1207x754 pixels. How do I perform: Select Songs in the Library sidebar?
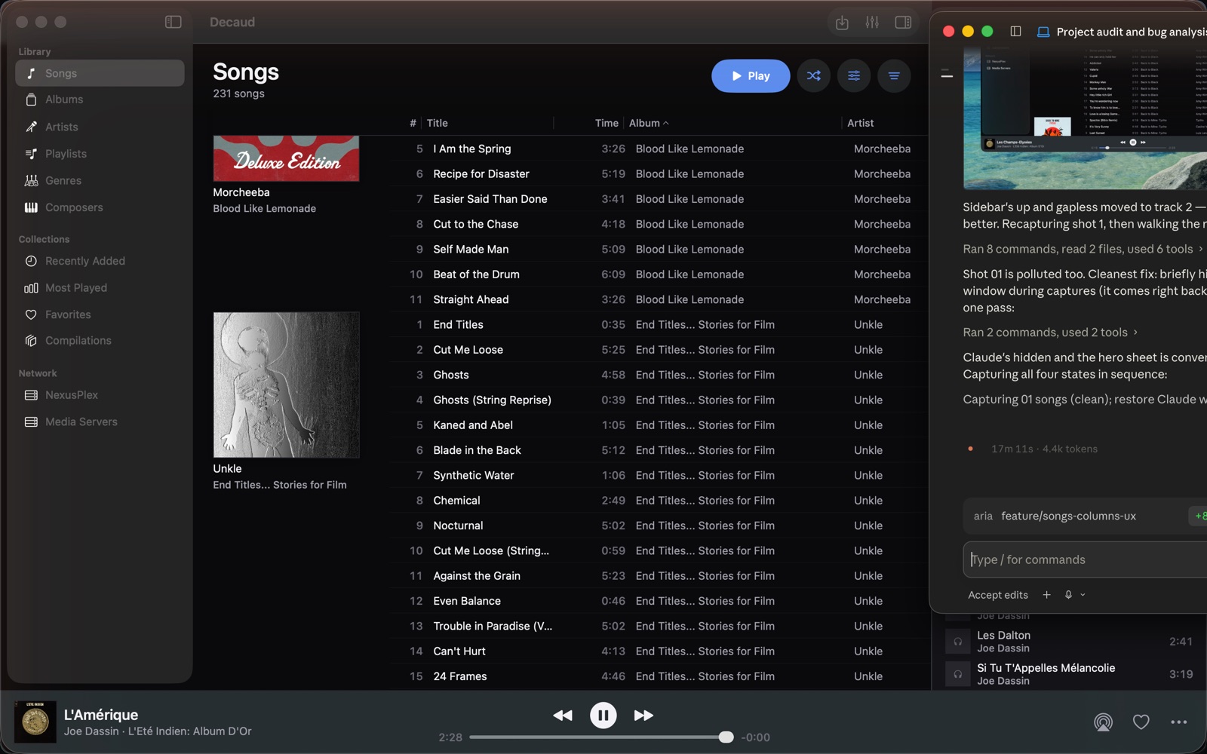pyautogui.click(x=100, y=73)
